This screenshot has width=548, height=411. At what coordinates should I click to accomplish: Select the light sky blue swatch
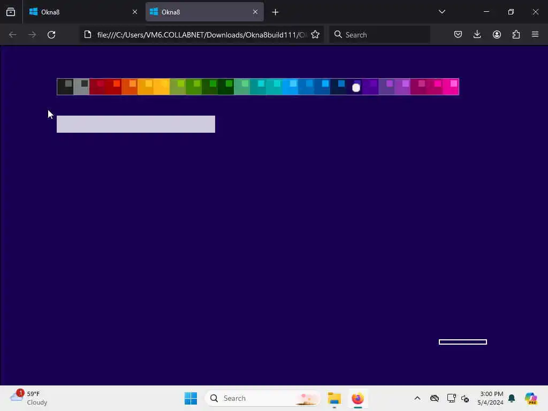pos(291,87)
